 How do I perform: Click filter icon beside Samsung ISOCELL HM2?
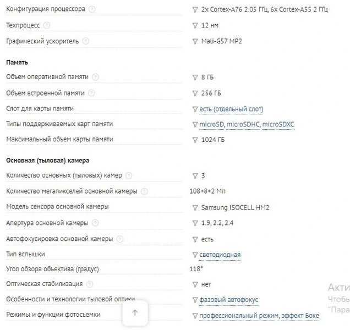195,208
